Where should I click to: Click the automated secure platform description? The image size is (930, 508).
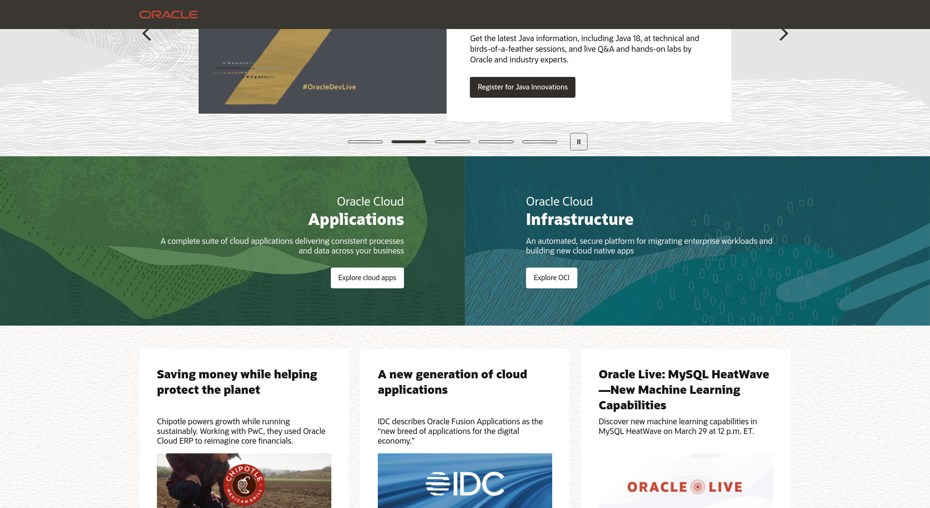(649, 246)
